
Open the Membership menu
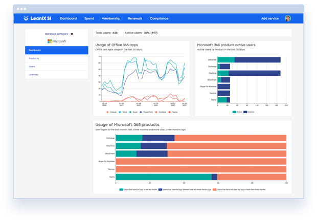coord(111,18)
